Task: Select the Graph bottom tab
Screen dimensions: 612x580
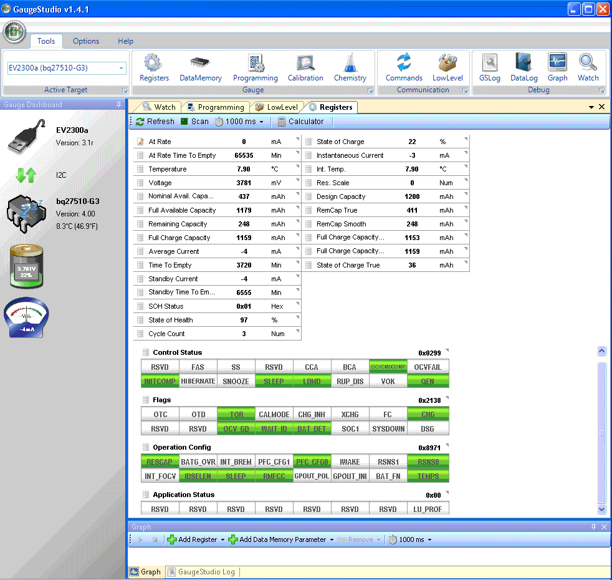Action: click(146, 572)
